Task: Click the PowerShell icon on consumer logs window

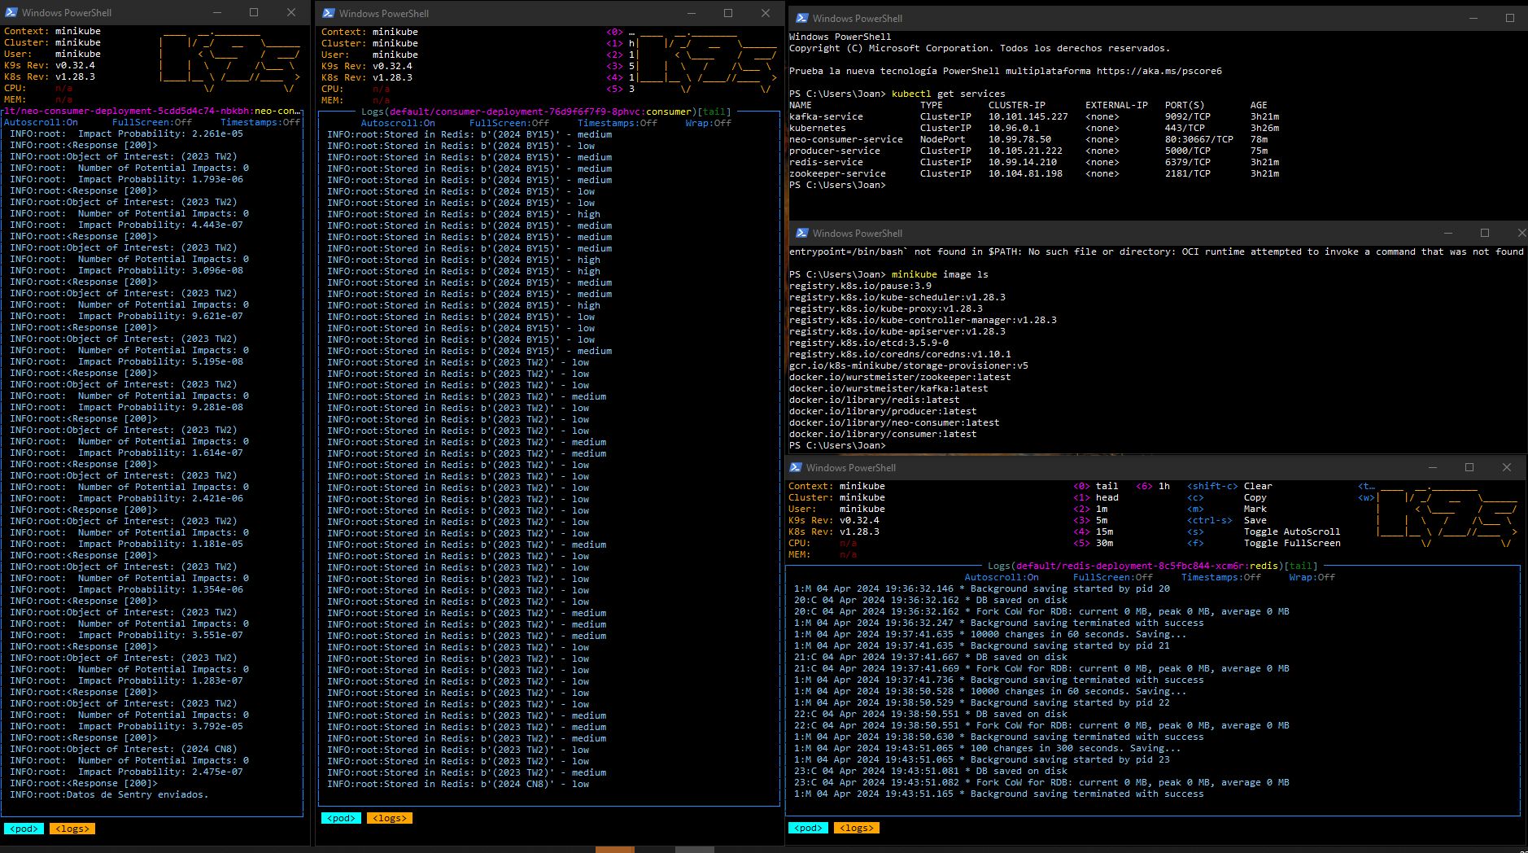Action: click(329, 13)
